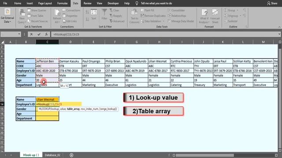Image resolution: width=282 pixels, height=158 pixels.
Task: Switch to the Formulas tab
Action: point(63,3)
